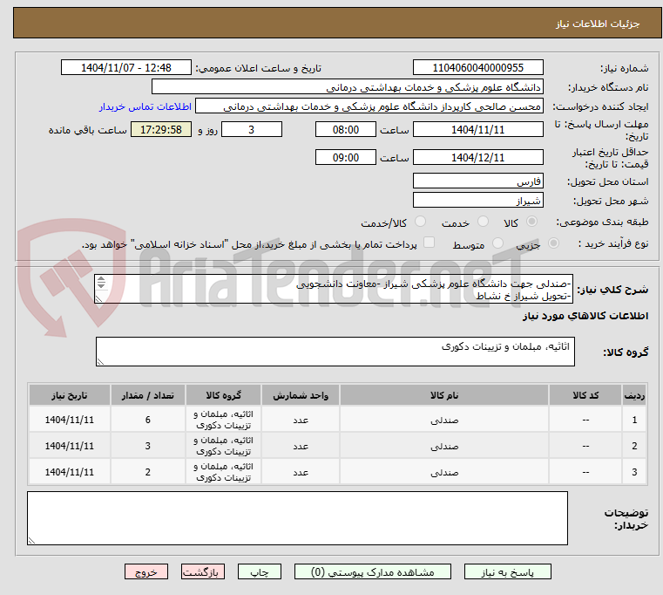Click date 1404/11/11 in row 1
Screen dimensions: 663x595
70,420
